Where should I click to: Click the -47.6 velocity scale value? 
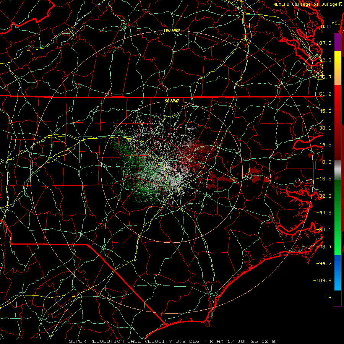click(324, 213)
